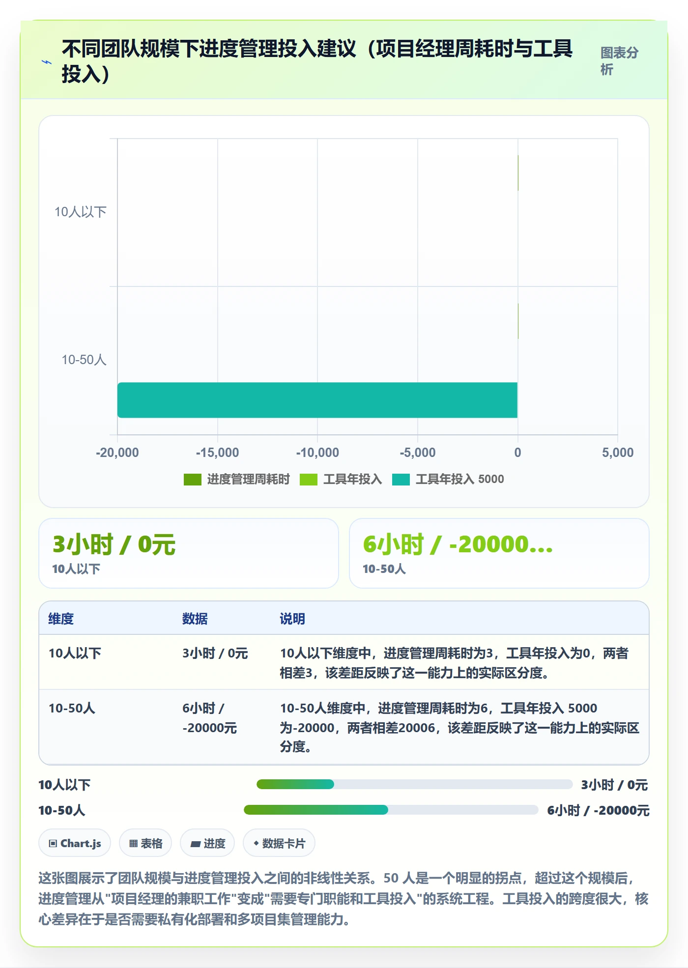Click the dark green 进度管理周耗时 legend swatch
Viewport: 688px width, 968px height.
[192, 480]
